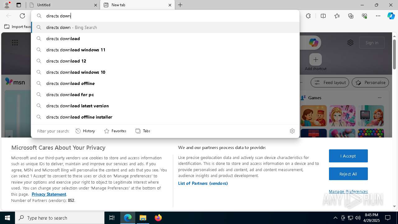Close the Untitled tab

pyautogui.click(x=95, y=5)
